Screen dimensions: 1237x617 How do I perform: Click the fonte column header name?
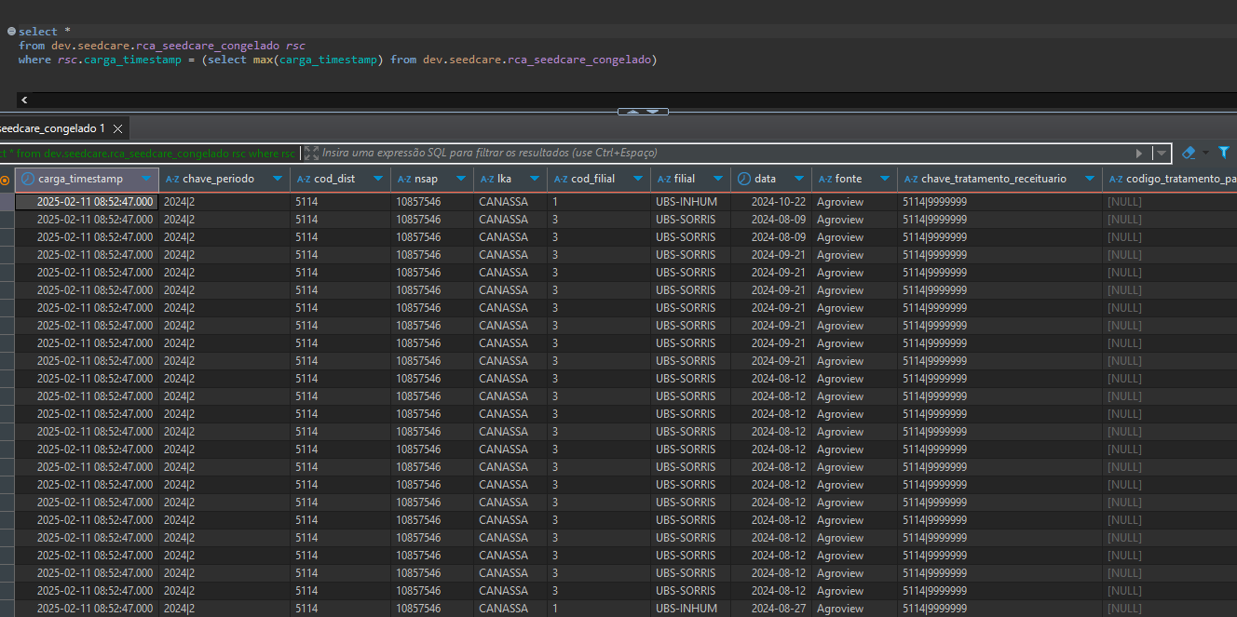pyautogui.click(x=849, y=179)
